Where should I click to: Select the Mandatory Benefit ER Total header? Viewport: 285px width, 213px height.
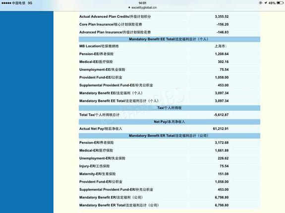coord(170,136)
